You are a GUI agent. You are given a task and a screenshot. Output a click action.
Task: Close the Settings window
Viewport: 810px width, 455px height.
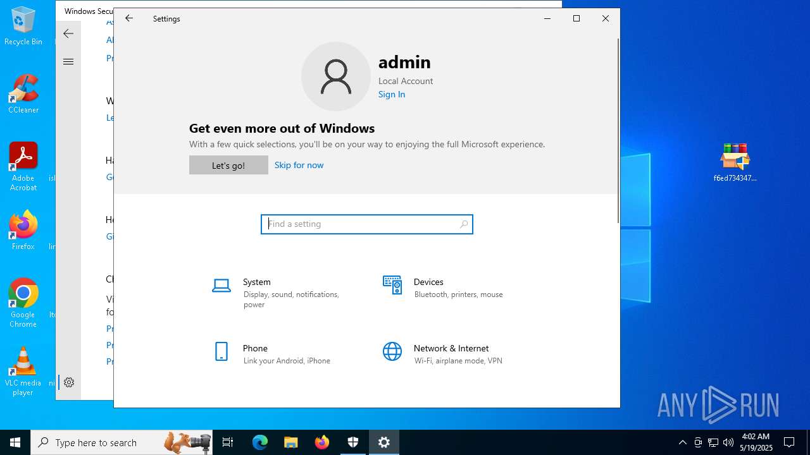pyautogui.click(x=606, y=18)
